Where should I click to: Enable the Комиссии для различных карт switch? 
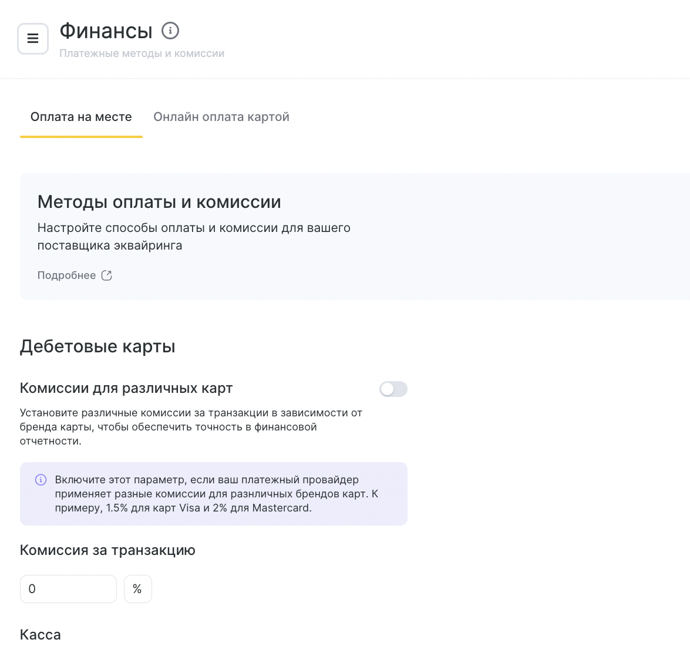(393, 389)
